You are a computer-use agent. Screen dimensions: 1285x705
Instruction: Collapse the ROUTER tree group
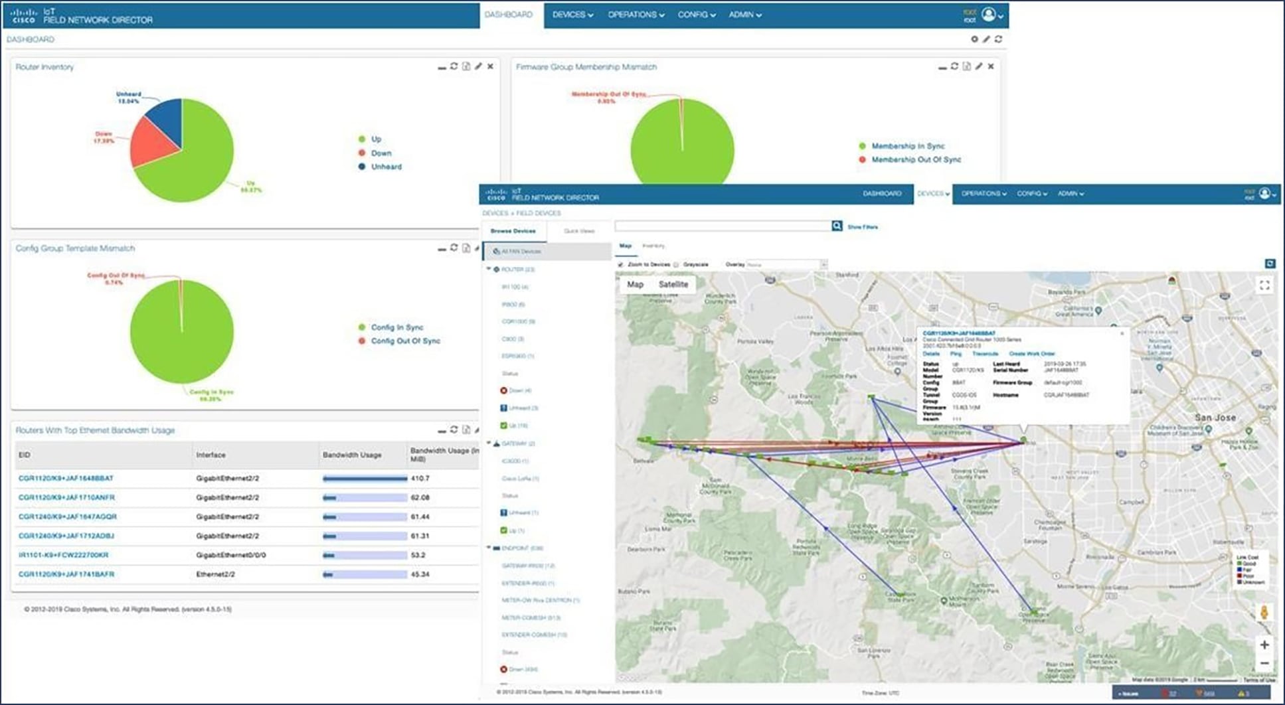(489, 269)
